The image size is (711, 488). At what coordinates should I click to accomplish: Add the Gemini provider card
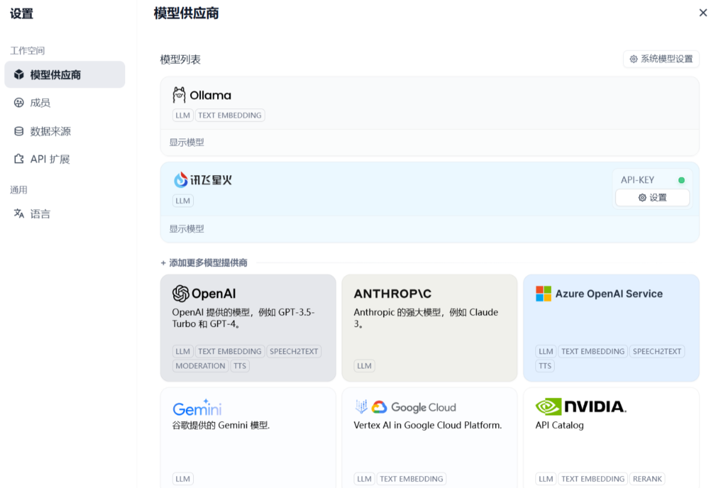click(x=248, y=438)
